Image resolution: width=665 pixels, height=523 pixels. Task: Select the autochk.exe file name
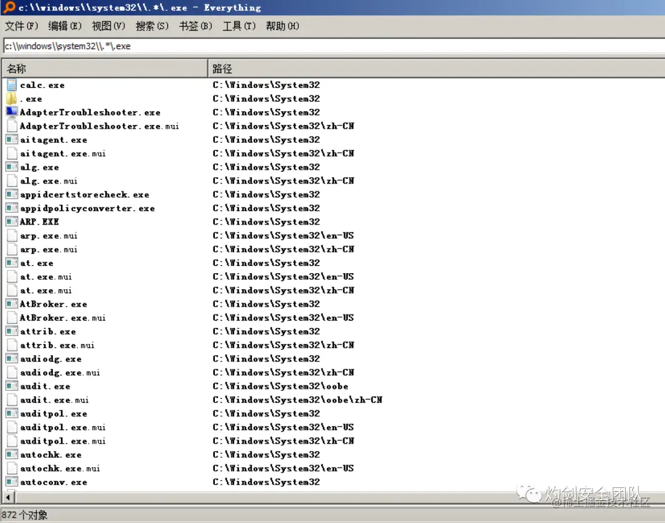(x=51, y=455)
